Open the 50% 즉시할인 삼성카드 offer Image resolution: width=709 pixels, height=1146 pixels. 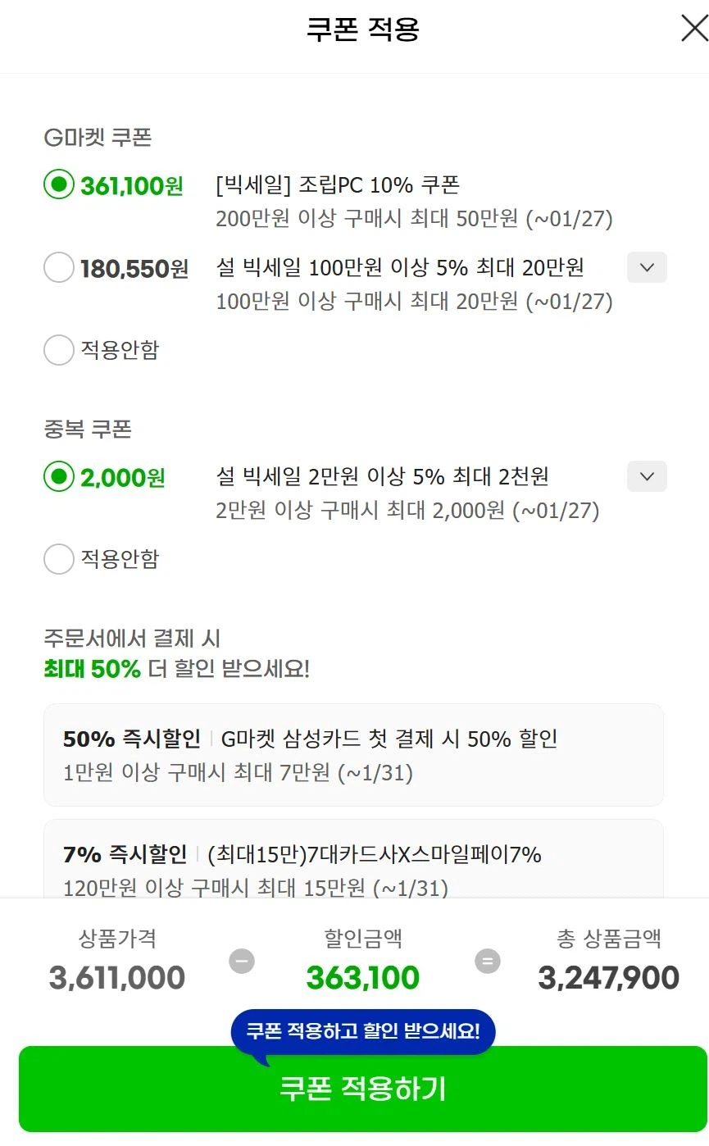pyautogui.click(x=353, y=755)
